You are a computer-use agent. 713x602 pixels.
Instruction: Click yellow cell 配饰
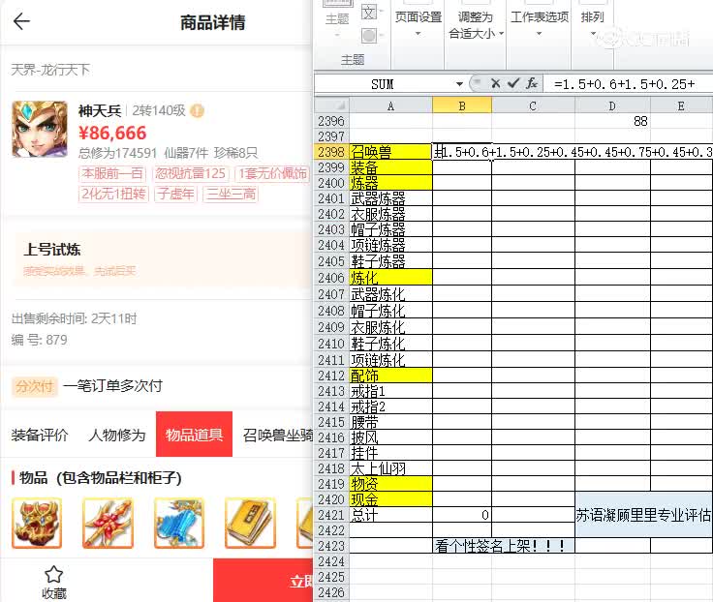point(390,376)
